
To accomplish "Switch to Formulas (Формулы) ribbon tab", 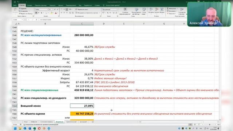I will point(52,5).
